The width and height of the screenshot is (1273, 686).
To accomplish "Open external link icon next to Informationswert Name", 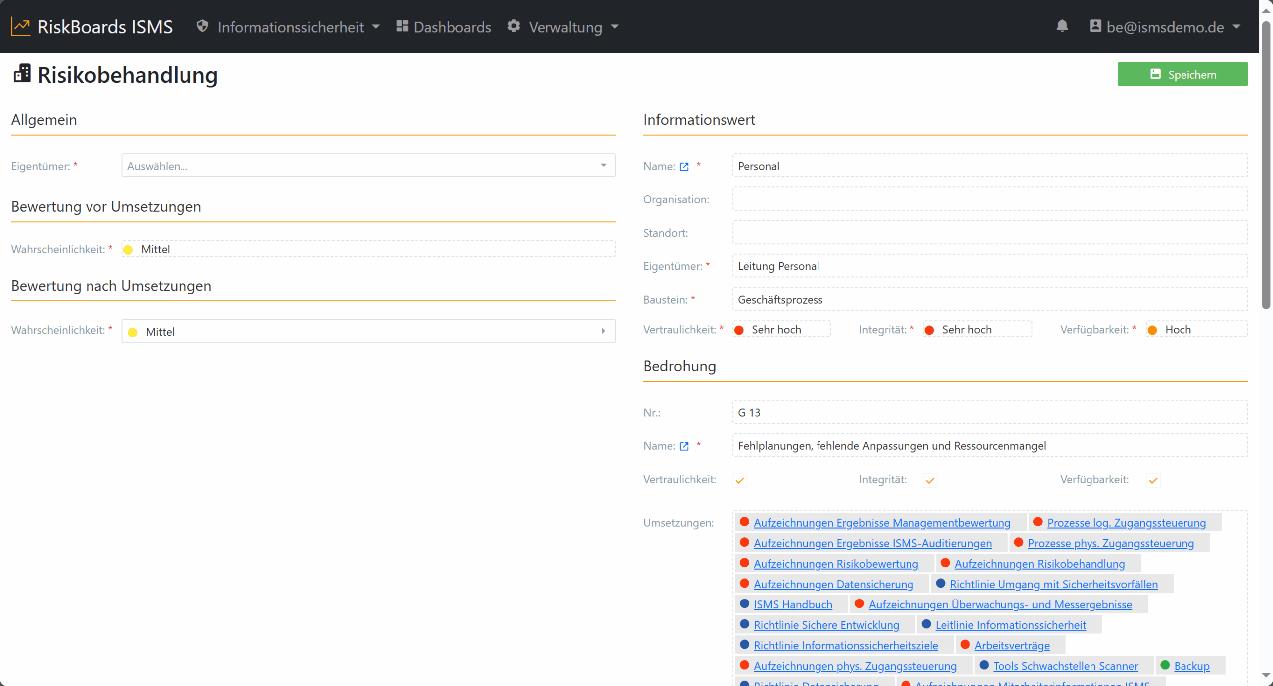I will (x=684, y=167).
